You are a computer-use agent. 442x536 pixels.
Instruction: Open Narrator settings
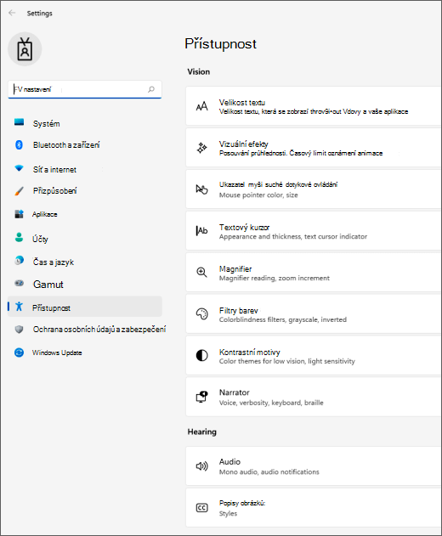[x=314, y=398]
